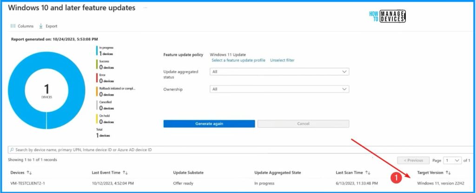Click Update Aggregated State column header
This screenshot has width=476, height=193.
(278, 173)
